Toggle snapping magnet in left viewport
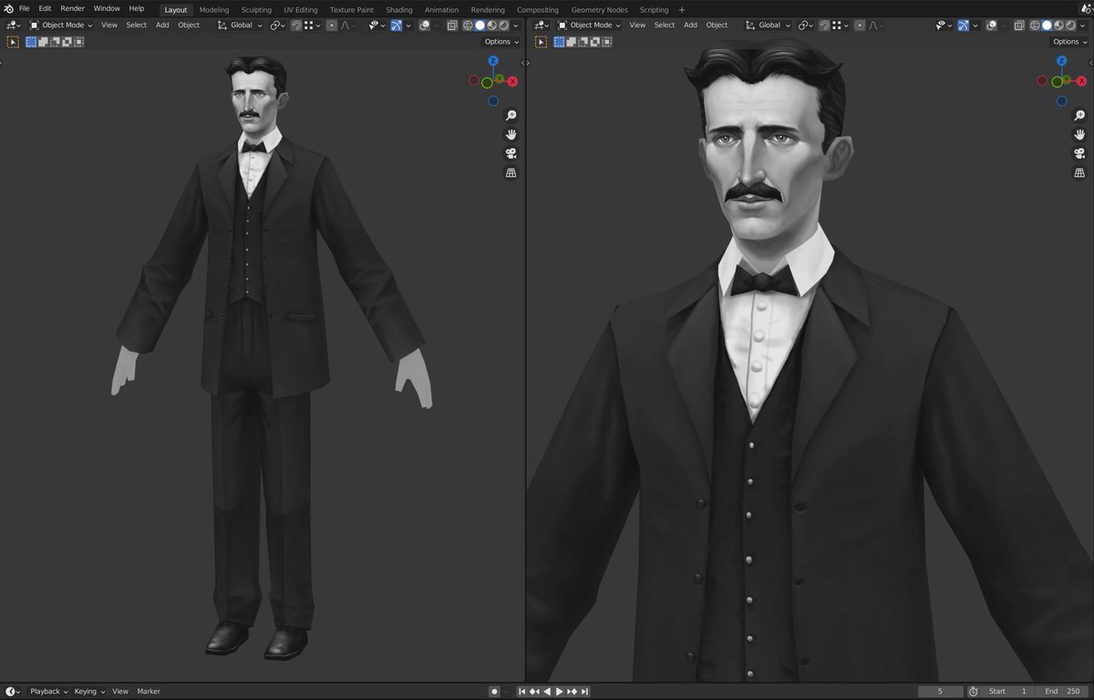 [x=296, y=25]
